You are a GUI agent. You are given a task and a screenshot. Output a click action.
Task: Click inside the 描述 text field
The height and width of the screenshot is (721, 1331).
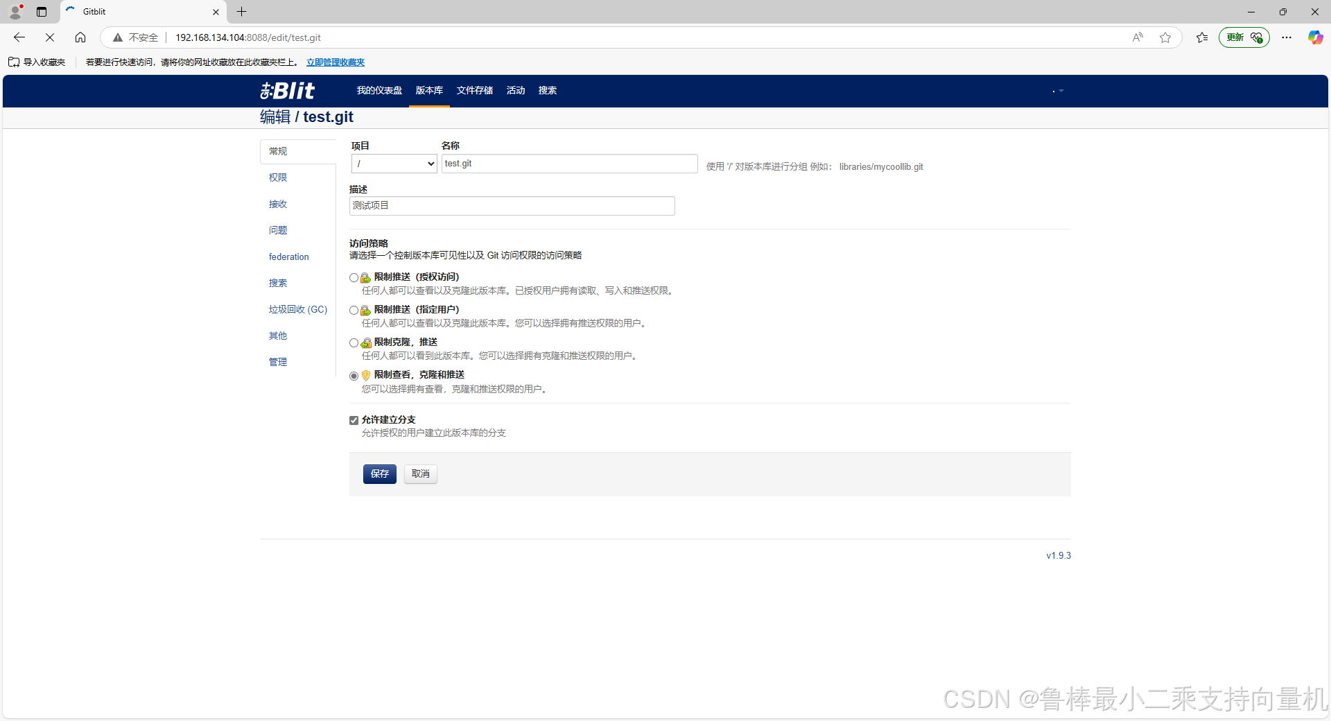click(512, 205)
